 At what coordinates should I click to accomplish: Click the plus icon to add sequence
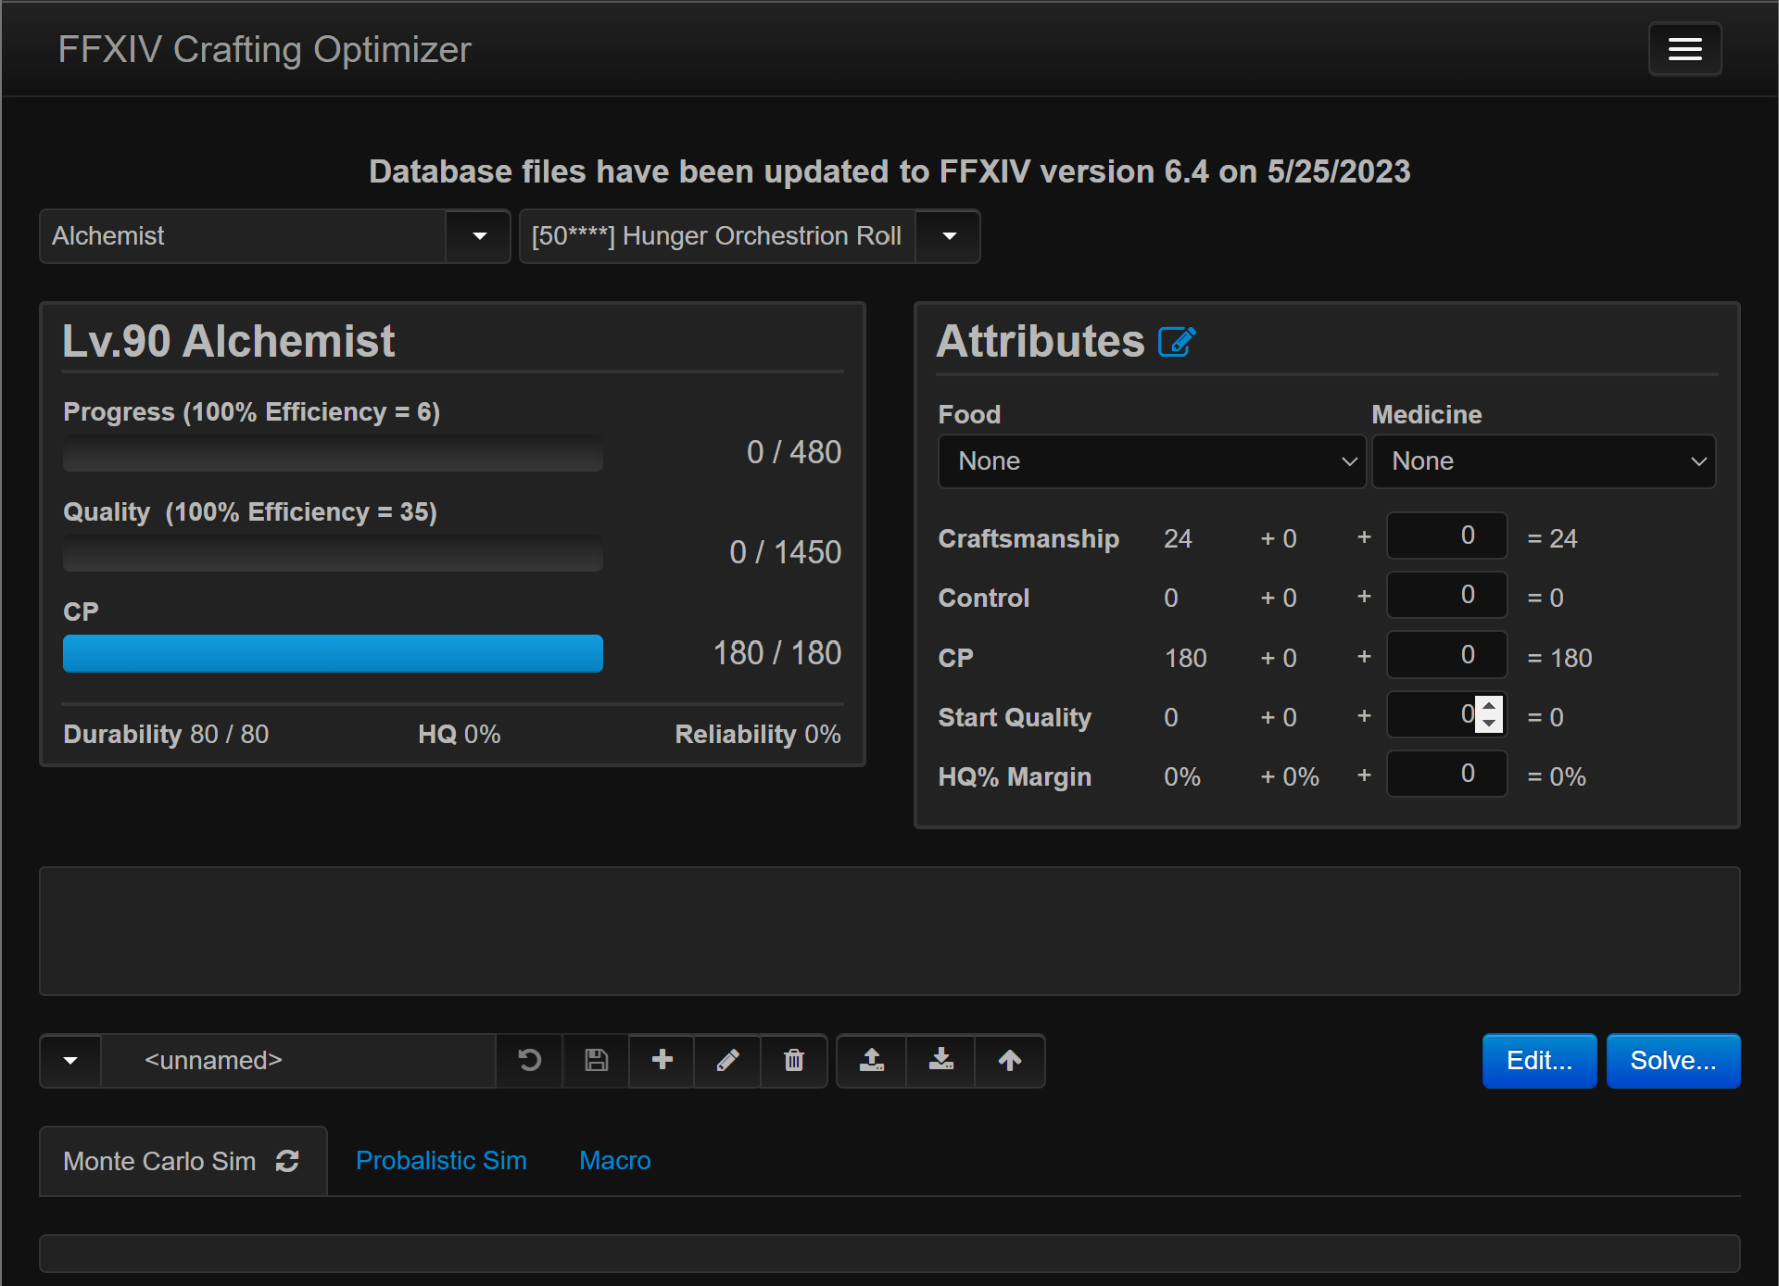click(662, 1060)
